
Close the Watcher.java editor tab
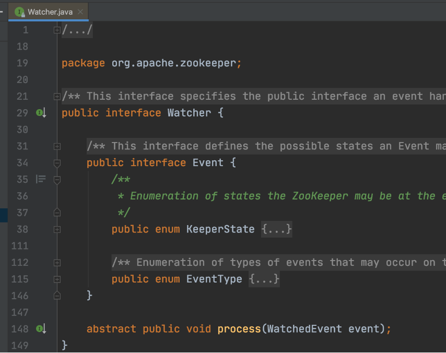click(x=81, y=11)
